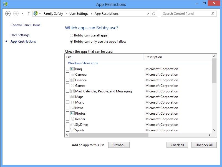
Task: Click the Photos app icon
Action: tap(72, 113)
